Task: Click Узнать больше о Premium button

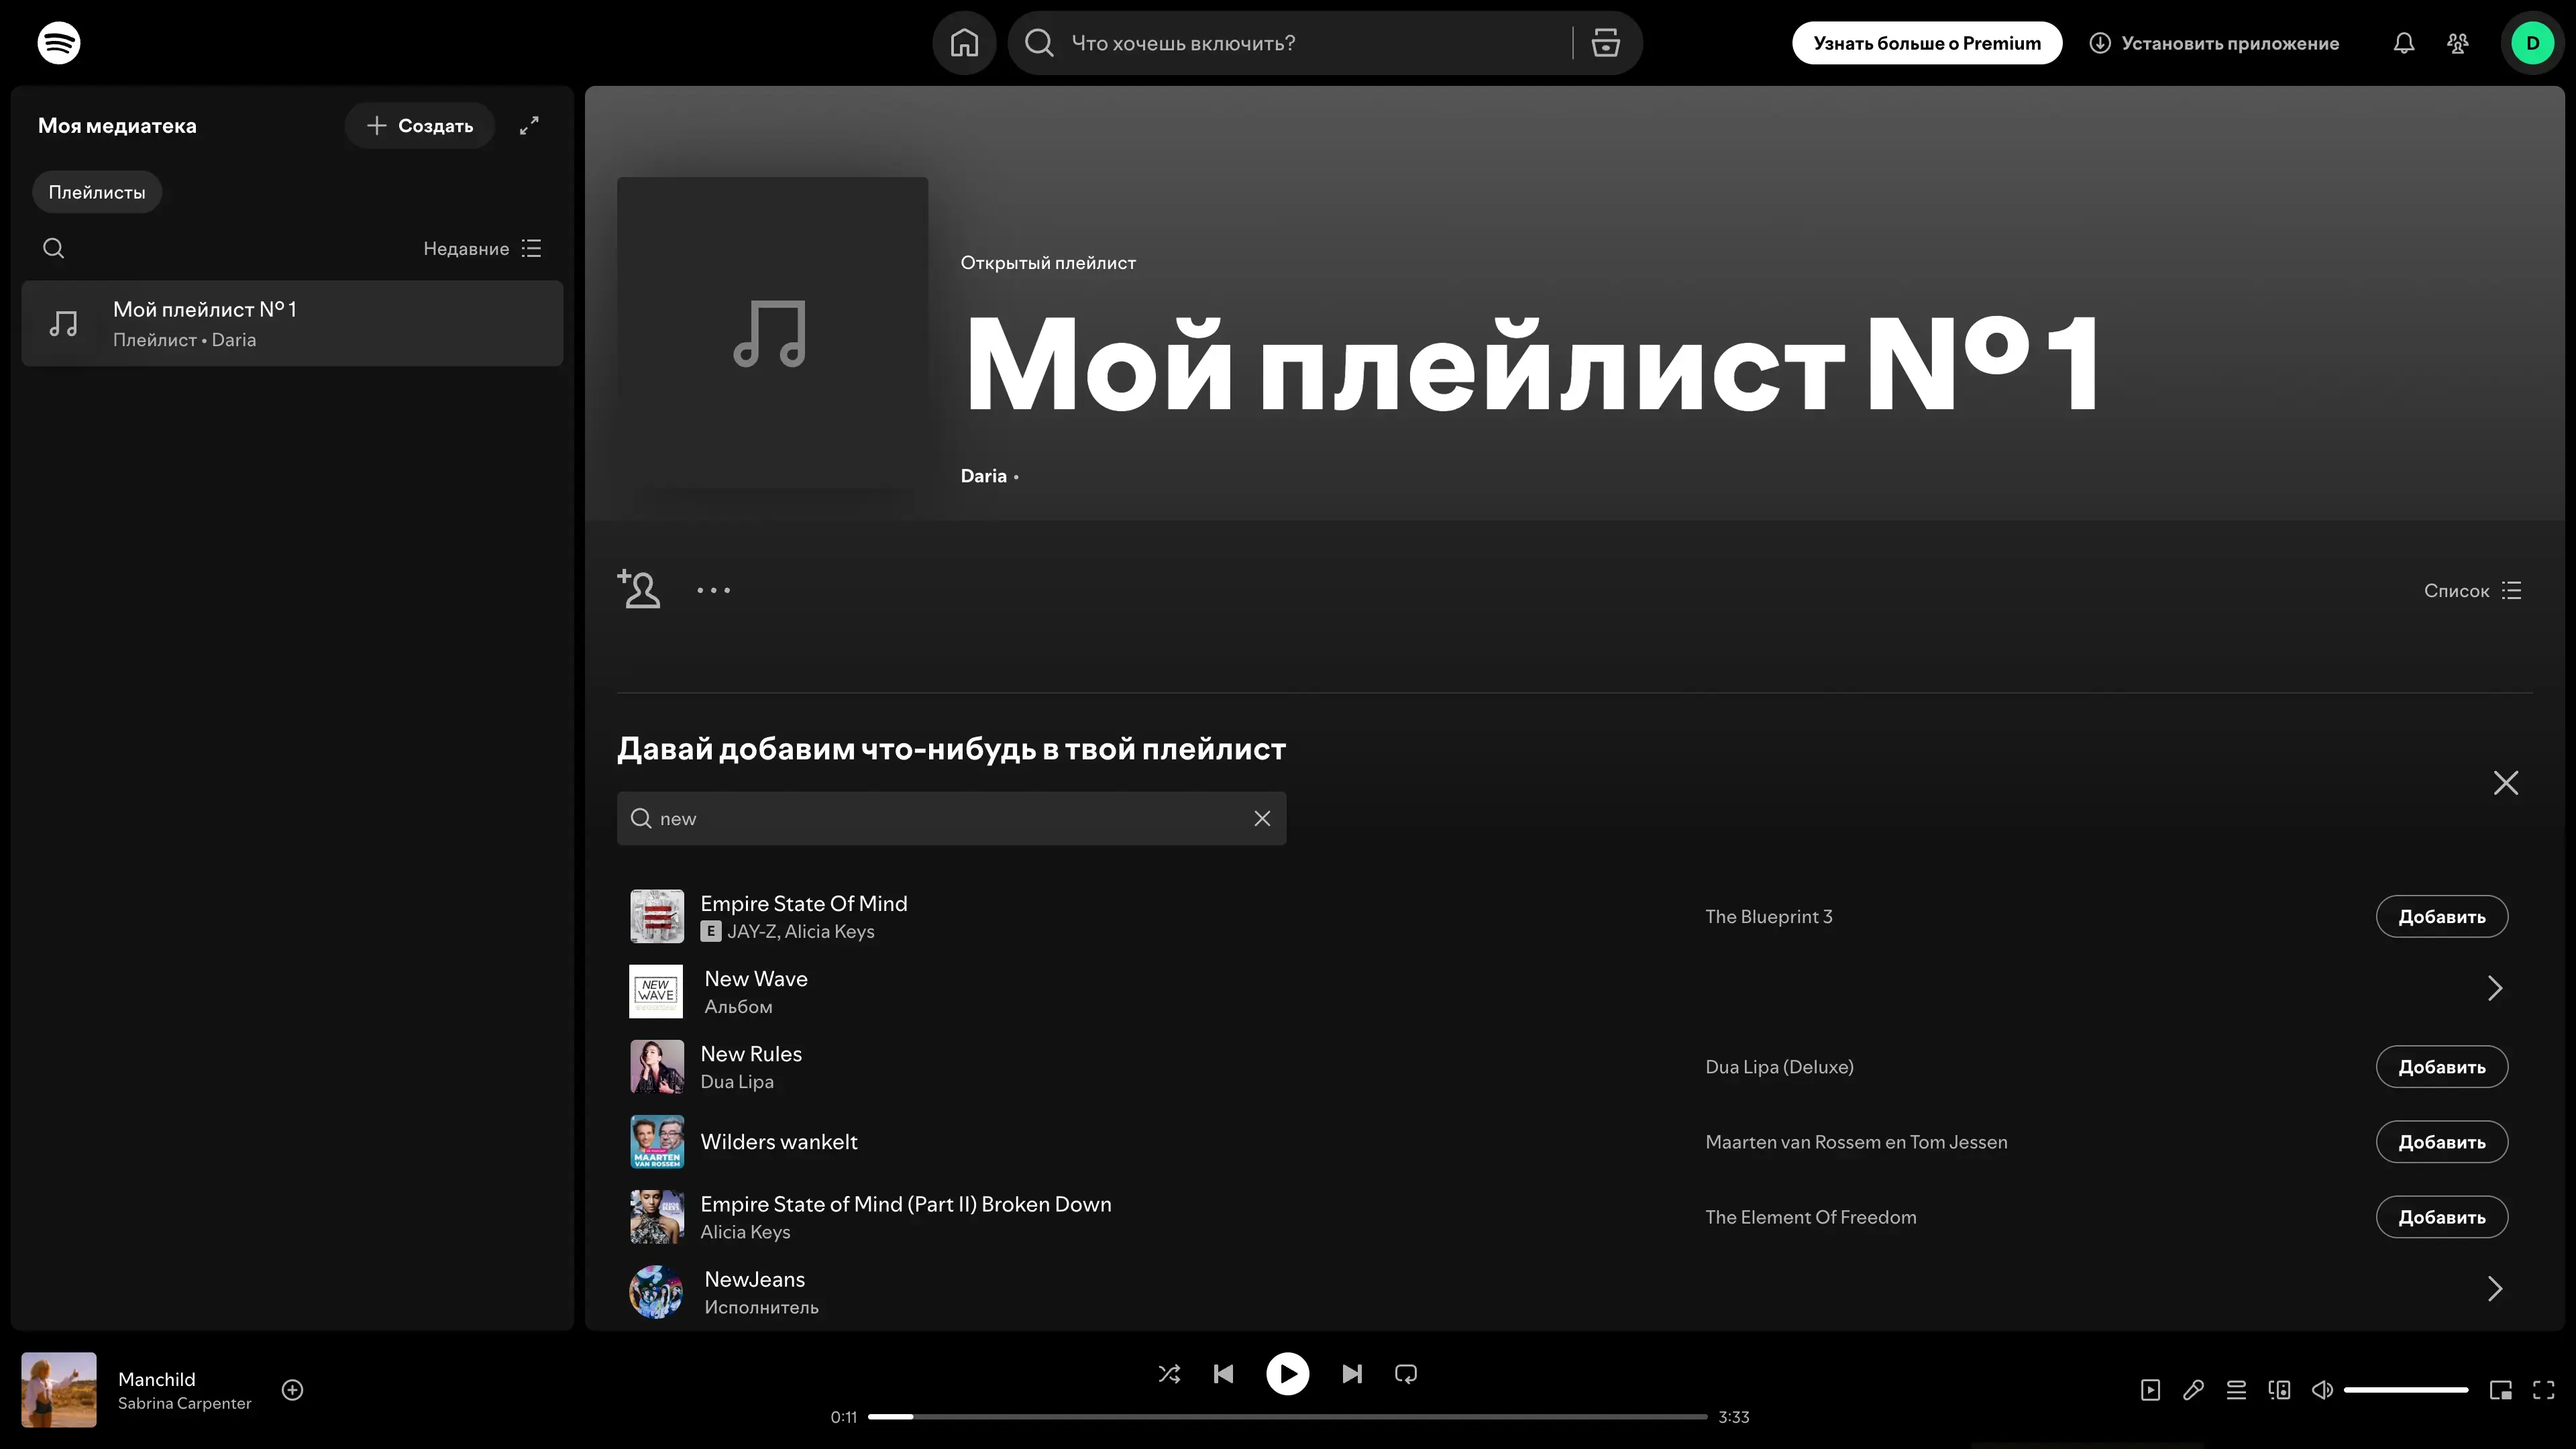Action: (x=1926, y=43)
